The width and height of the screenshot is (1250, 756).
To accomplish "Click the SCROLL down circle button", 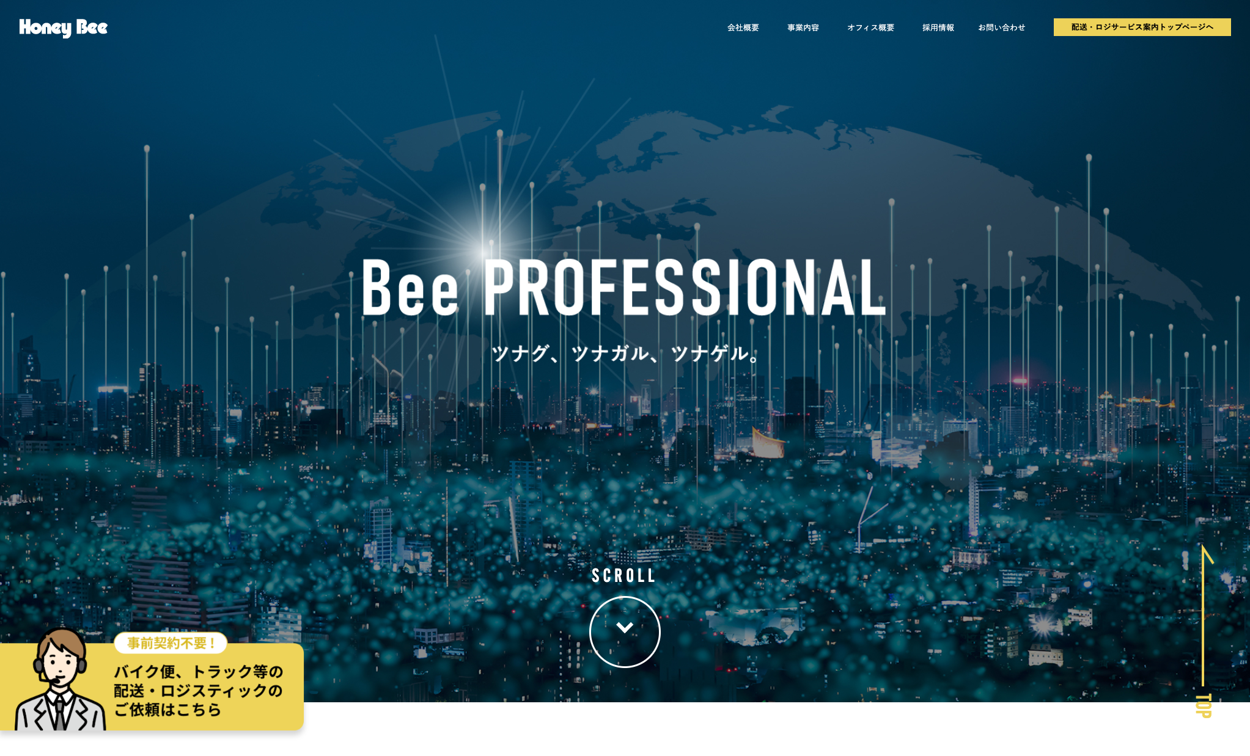I will tap(625, 626).
